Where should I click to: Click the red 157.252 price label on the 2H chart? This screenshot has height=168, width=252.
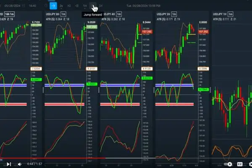pyautogui.click(x=203, y=31)
